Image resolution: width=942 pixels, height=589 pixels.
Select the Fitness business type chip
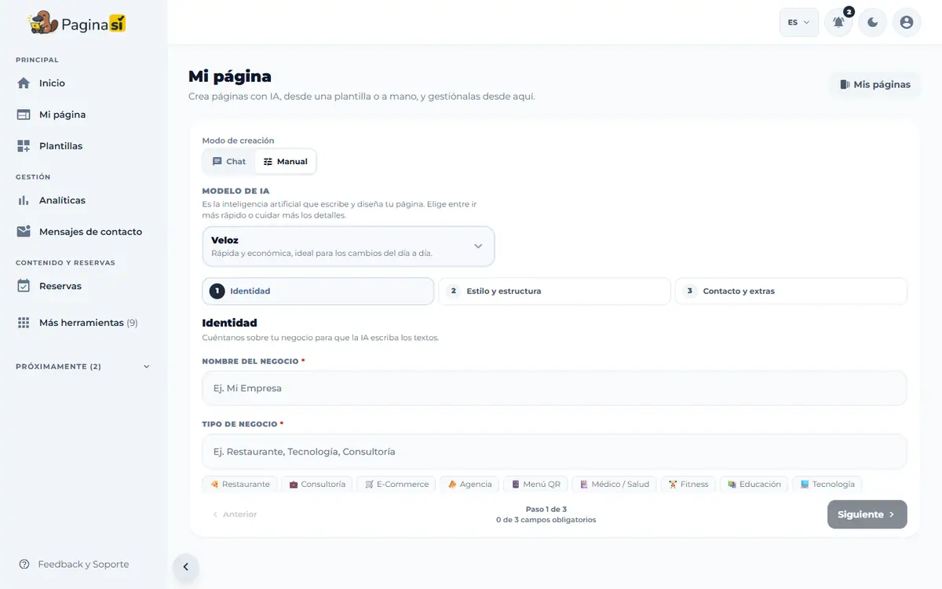coord(688,484)
